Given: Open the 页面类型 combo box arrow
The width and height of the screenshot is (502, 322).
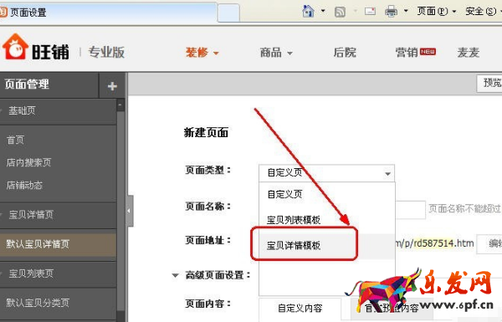Looking at the screenshot, I should tap(387, 174).
